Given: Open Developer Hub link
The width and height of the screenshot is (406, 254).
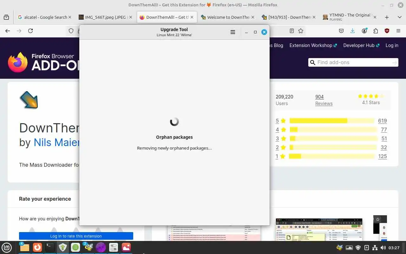Looking at the screenshot, I should coord(361,45).
